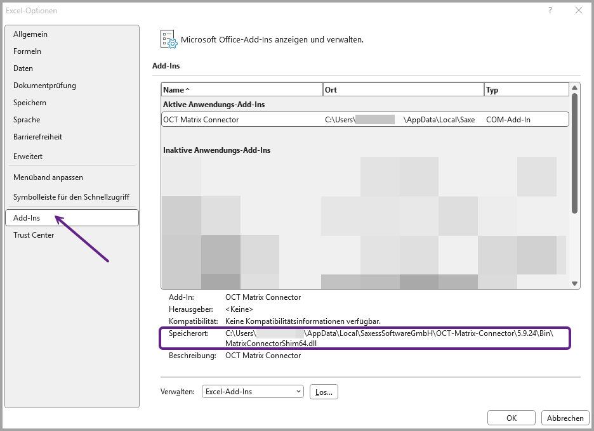594x431 pixels.
Task: Go to Trust Center section
Action: point(34,235)
